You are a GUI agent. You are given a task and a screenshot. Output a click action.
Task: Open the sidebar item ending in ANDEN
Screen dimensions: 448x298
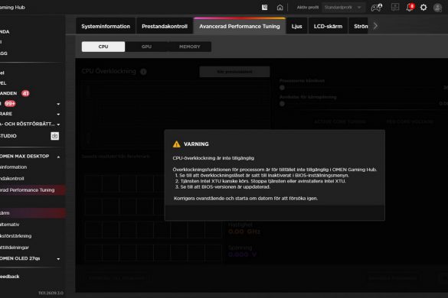[x=8, y=93]
